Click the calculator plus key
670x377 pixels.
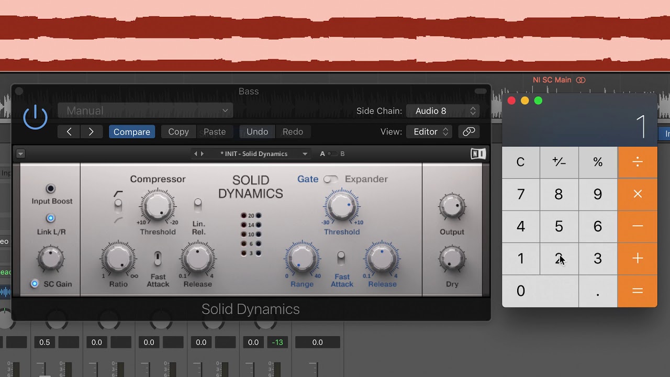pyautogui.click(x=638, y=259)
